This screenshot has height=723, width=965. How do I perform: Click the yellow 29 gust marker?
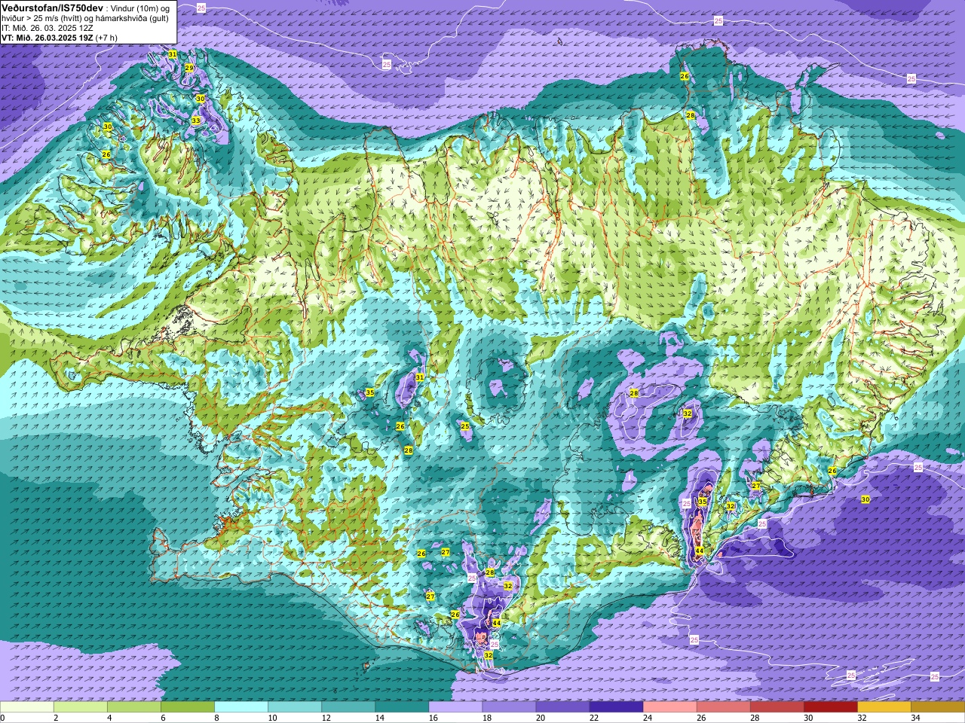(x=189, y=69)
